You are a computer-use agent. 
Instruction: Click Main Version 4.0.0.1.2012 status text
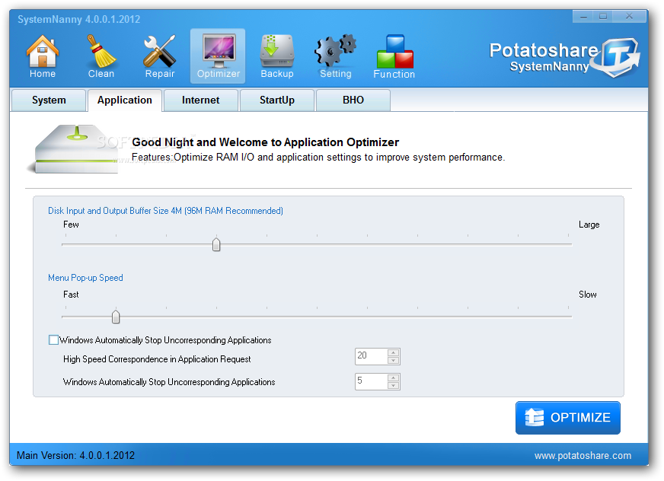coord(75,456)
